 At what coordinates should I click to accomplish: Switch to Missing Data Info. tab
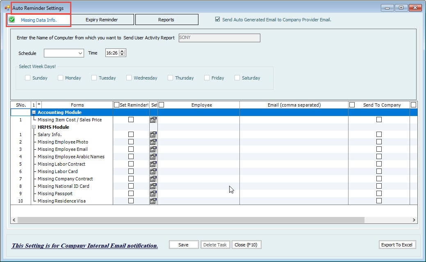click(x=39, y=20)
